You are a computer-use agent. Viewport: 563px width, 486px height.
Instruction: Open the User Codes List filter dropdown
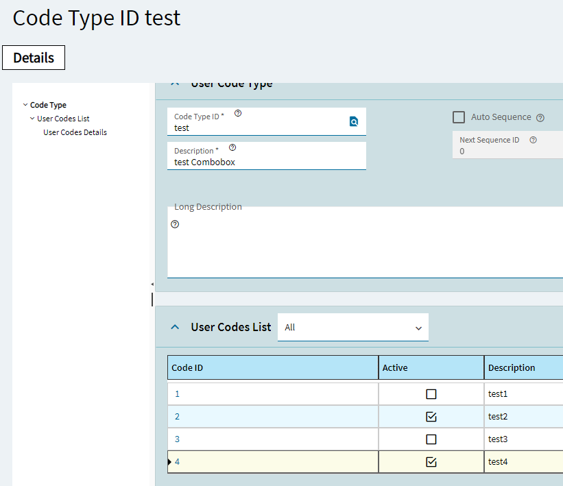click(x=352, y=328)
